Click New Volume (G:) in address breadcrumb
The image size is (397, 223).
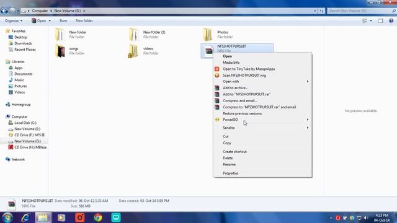click(x=68, y=11)
